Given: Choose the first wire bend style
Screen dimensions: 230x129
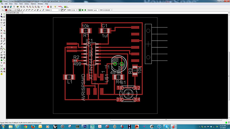Looking at the screenshot, I should point(19,10).
